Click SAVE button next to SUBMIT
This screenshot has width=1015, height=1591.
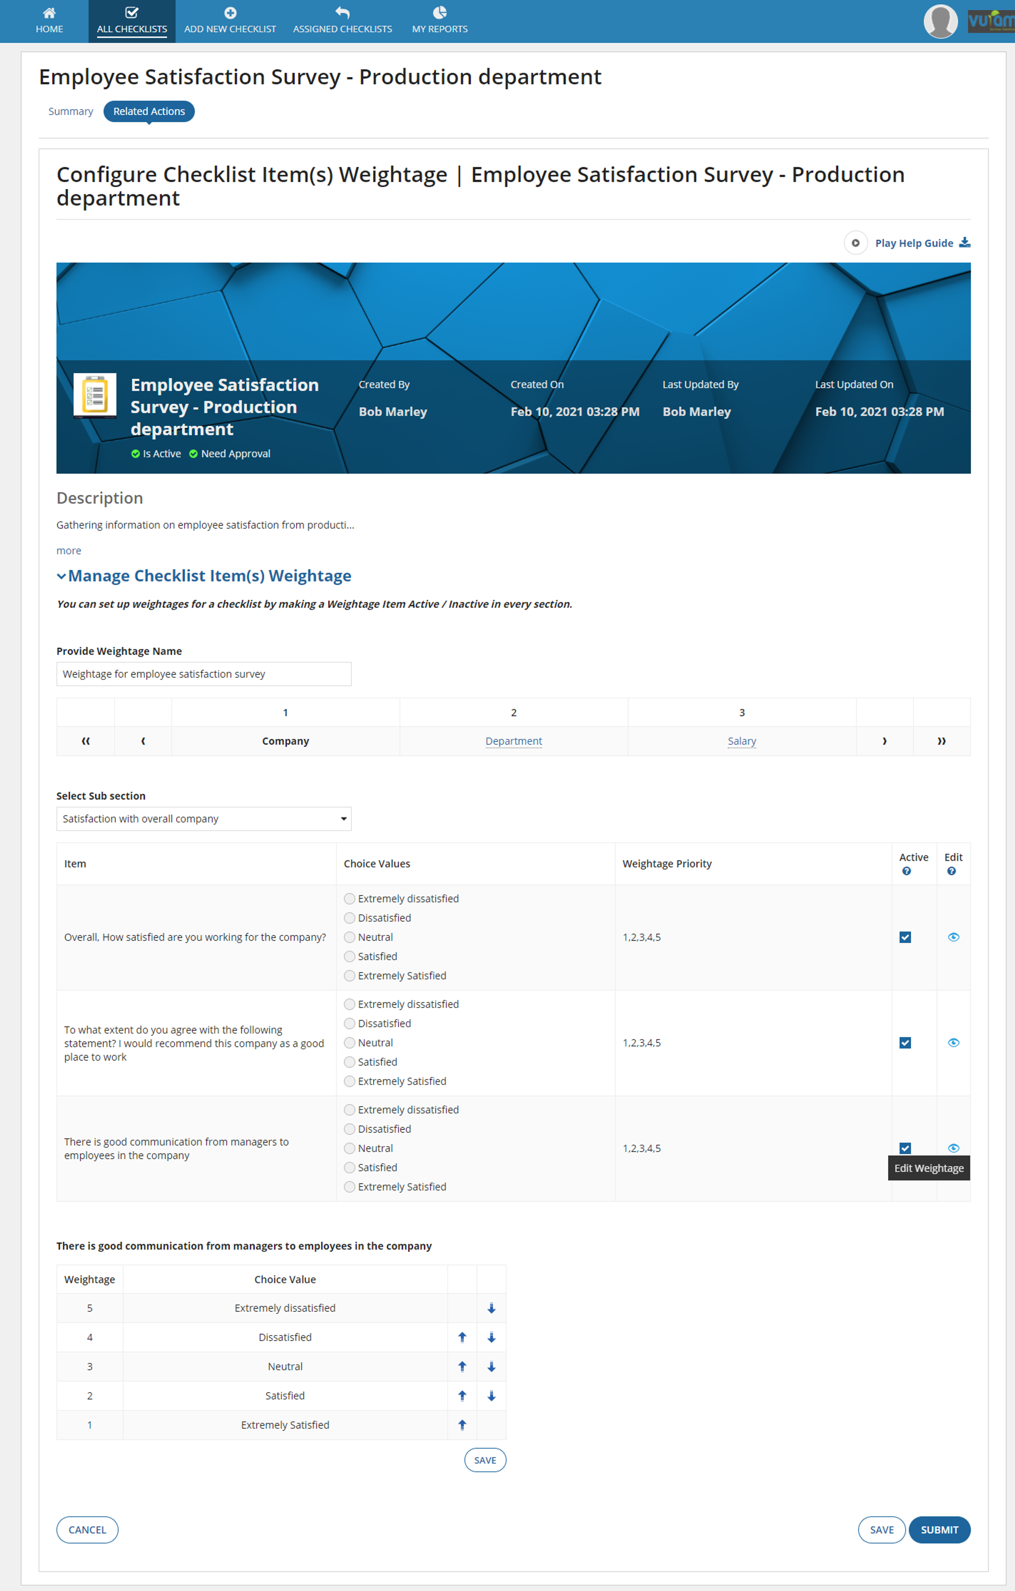coord(882,1530)
